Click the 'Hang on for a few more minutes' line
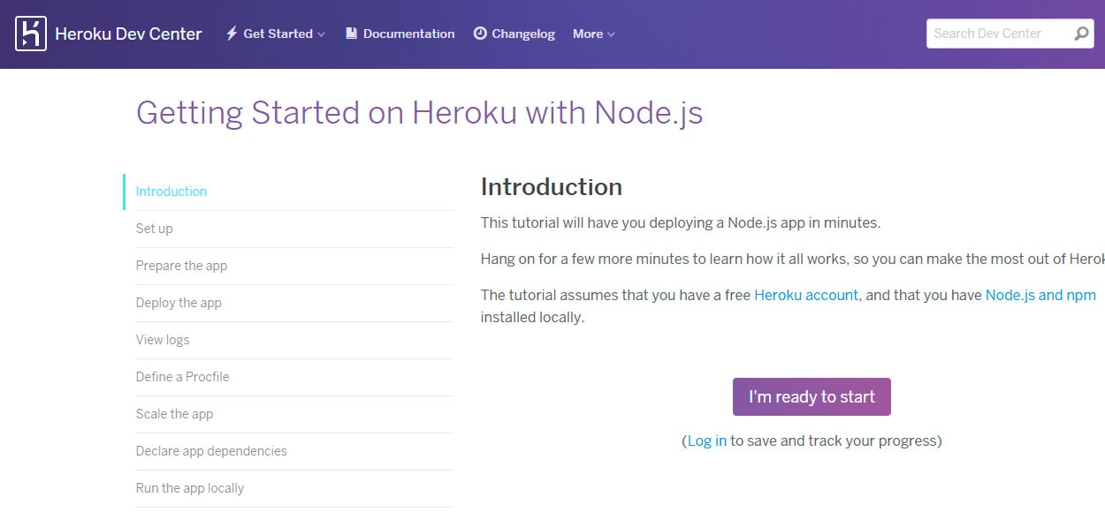 793,259
